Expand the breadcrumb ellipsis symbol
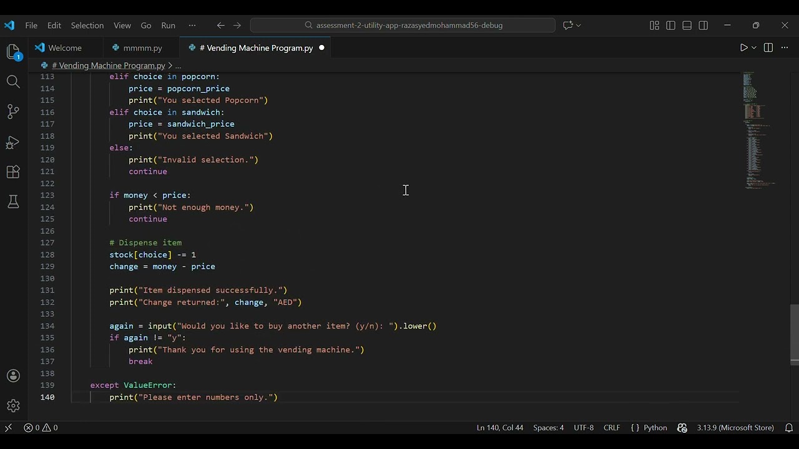This screenshot has width=799, height=449. [x=178, y=65]
